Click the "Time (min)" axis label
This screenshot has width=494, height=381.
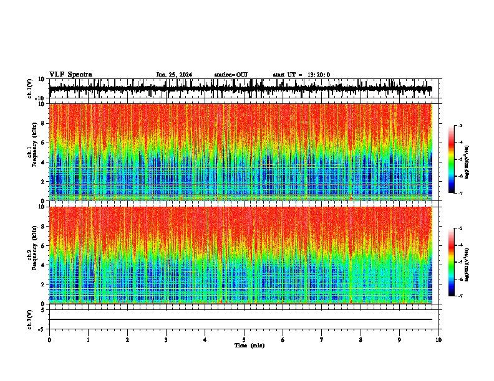[x=249, y=346]
